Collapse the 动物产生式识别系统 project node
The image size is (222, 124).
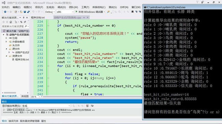point(3,35)
